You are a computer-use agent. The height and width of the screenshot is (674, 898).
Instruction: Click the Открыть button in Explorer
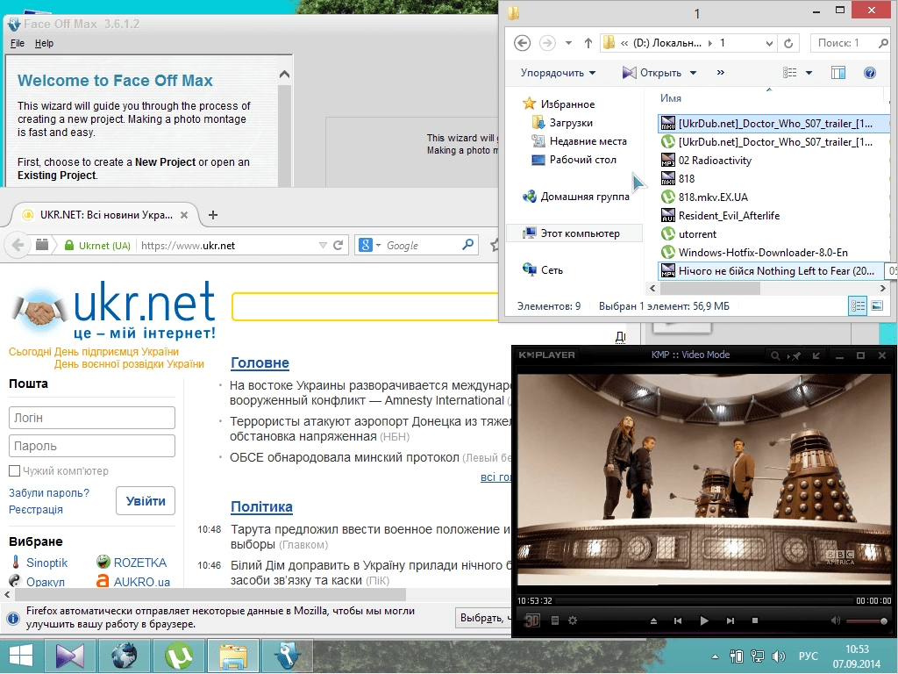pos(652,73)
